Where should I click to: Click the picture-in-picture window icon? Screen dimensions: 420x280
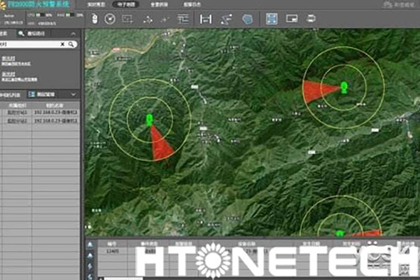tap(290, 19)
